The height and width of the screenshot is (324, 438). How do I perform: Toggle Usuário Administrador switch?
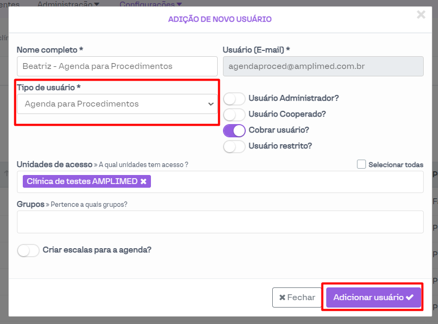234,99
